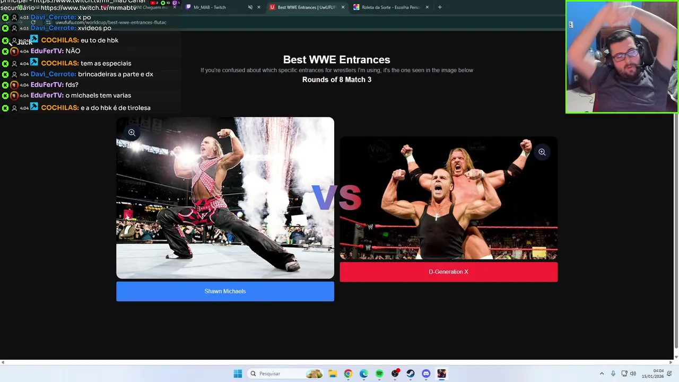
Task: Open Microsoft Edge from the taskbar
Action: click(x=363, y=374)
